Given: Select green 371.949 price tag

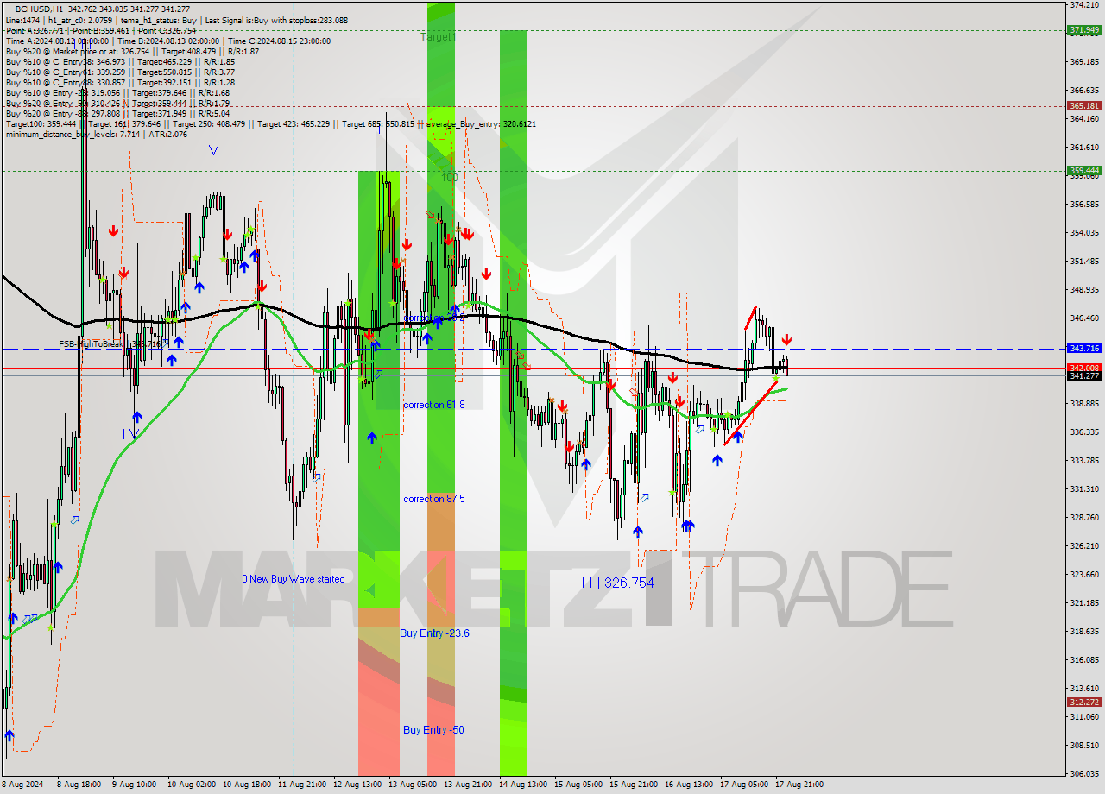Looking at the screenshot, I should click(x=1084, y=30).
